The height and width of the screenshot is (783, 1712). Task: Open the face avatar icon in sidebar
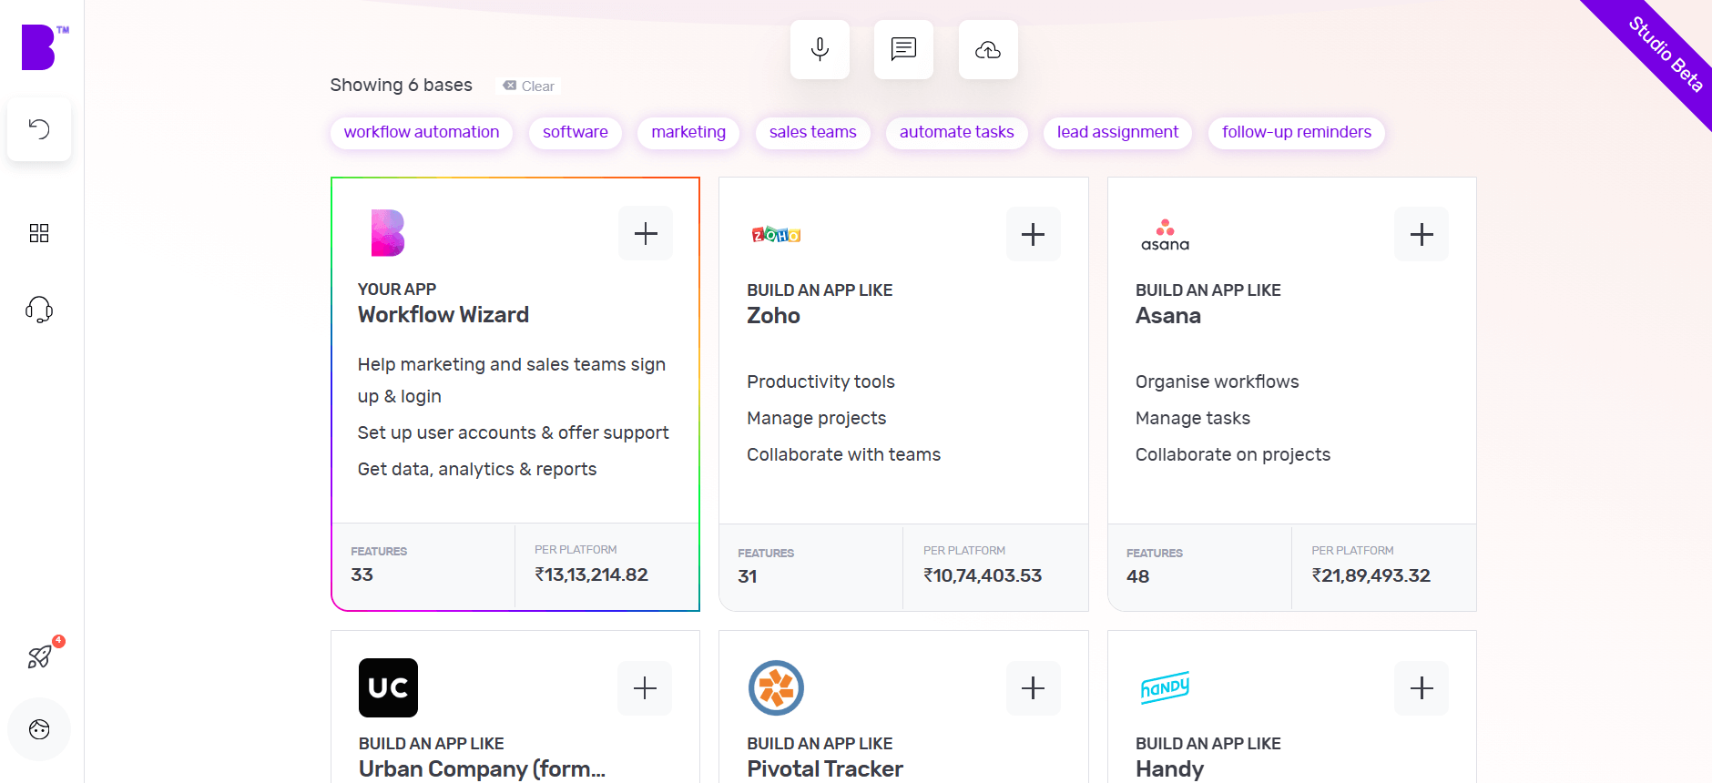39,729
